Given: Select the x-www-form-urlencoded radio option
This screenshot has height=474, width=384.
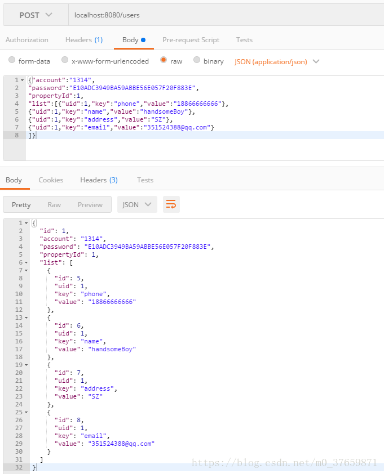Looking at the screenshot, I should pos(65,60).
